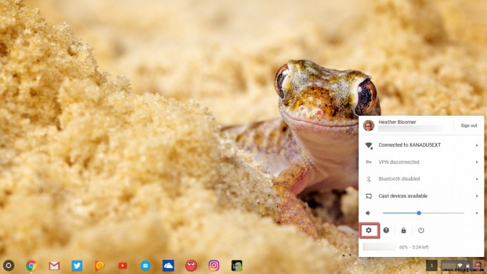Expand the VPN options arrow
The width and height of the screenshot is (487, 274).
click(477, 162)
